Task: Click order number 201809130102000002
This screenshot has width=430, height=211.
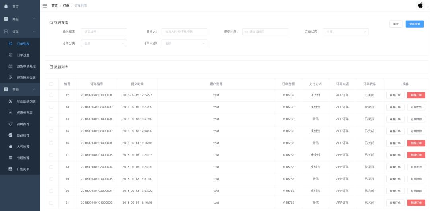Action: tap(96, 131)
